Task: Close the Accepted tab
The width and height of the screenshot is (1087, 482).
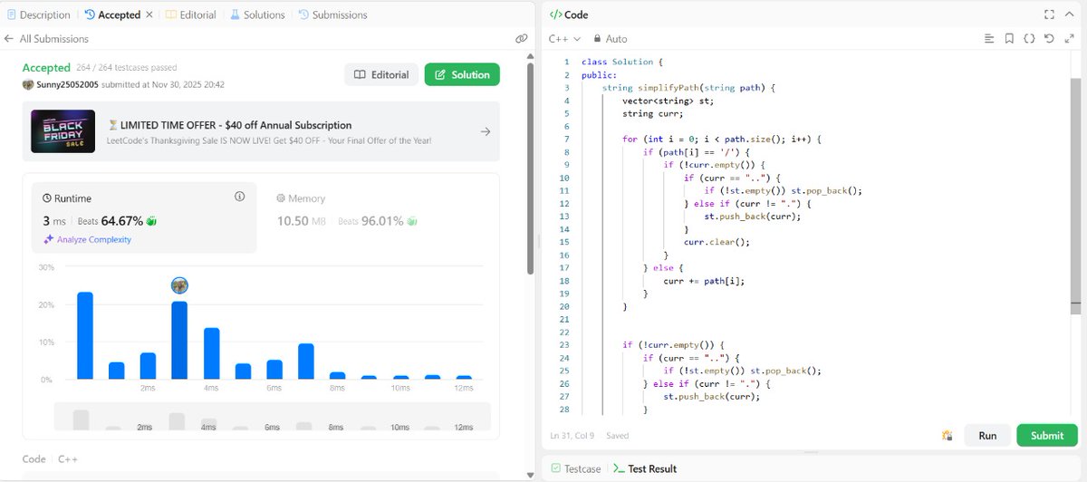Action: pyautogui.click(x=149, y=14)
